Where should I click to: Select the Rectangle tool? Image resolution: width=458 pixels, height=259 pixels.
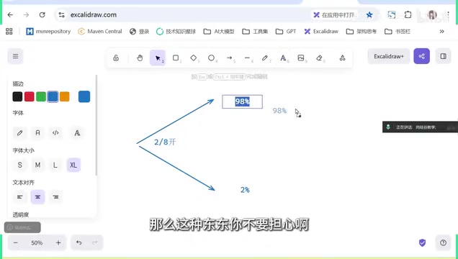pos(176,58)
